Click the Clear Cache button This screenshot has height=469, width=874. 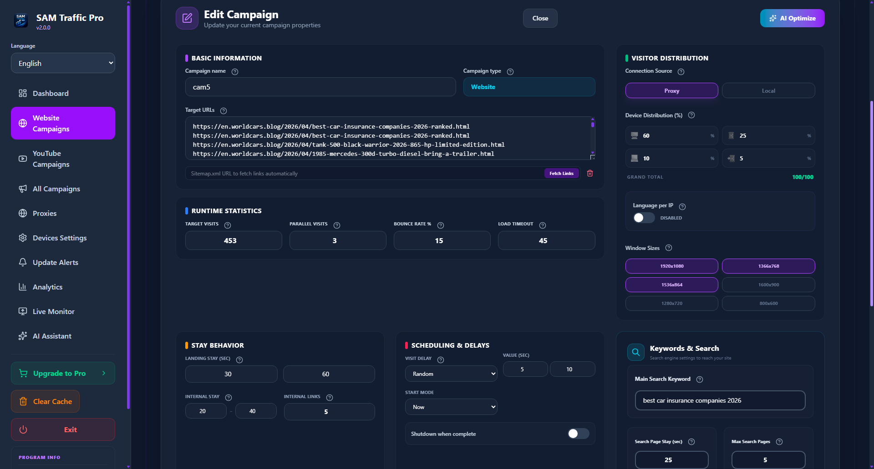45,401
